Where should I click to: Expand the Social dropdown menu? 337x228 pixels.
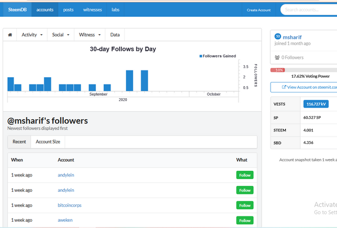[61, 35]
